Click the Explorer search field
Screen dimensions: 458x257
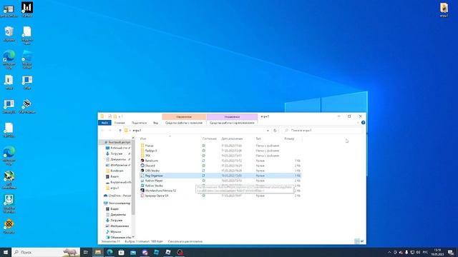(x=323, y=131)
